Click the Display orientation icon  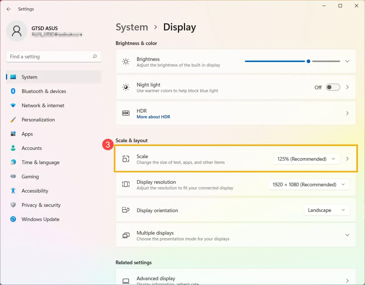(126, 210)
